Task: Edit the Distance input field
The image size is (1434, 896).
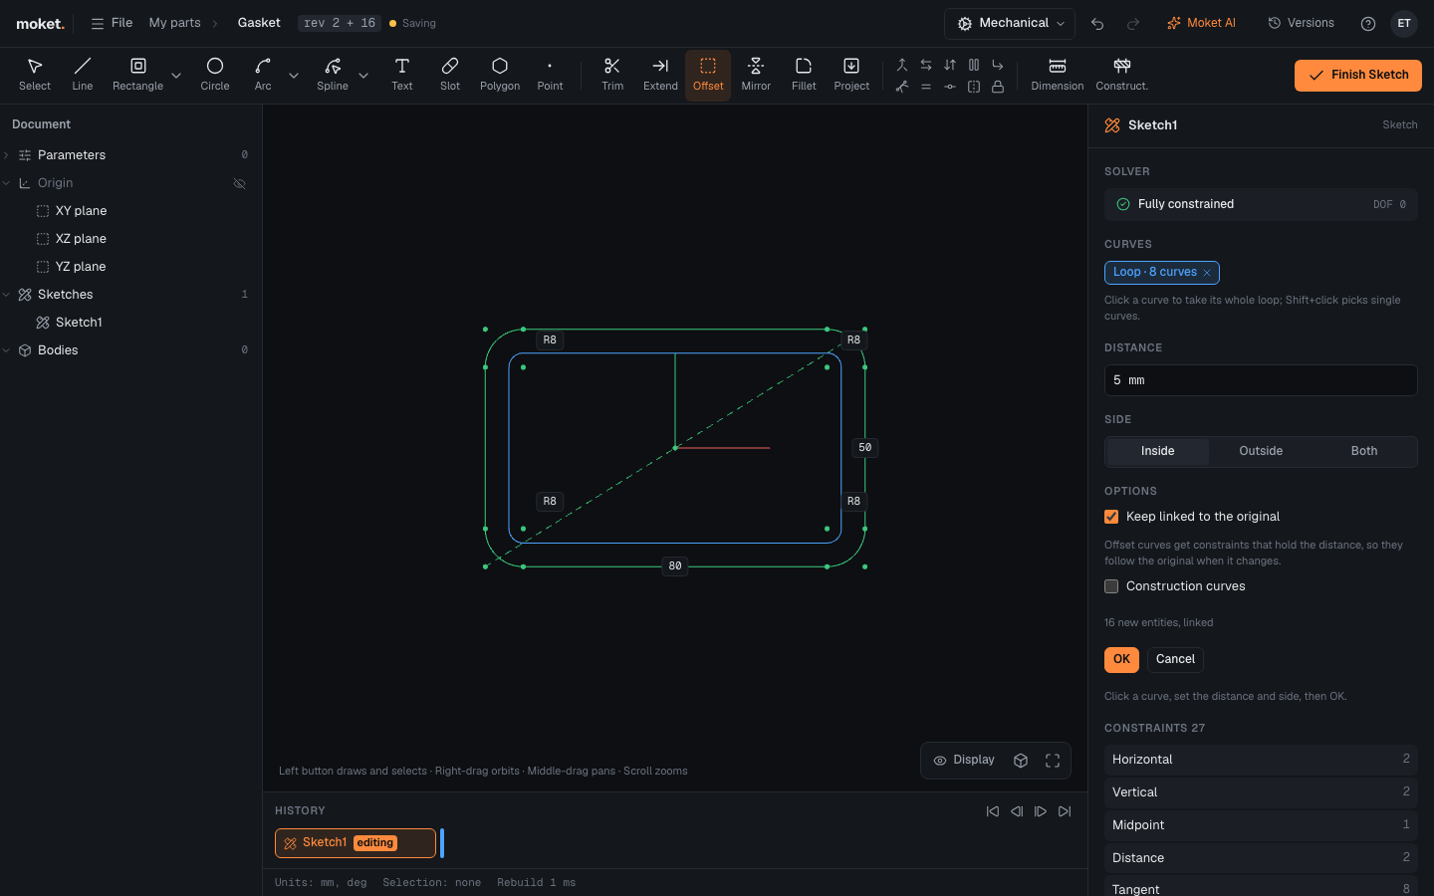Action: (x=1261, y=380)
